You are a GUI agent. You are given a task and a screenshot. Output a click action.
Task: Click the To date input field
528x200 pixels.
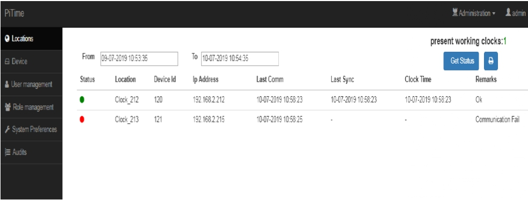pos(240,58)
